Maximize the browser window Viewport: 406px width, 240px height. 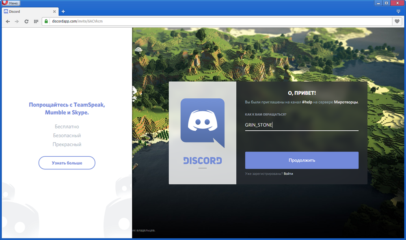pyautogui.click(x=387, y=3)
